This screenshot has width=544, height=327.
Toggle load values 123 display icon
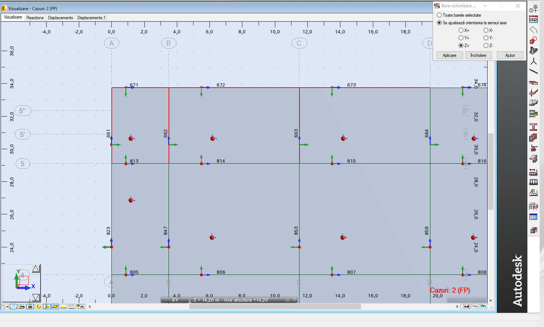pos(72,306)
